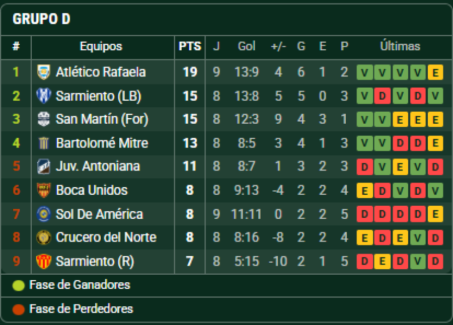Click the Juv. Antoniana team crest
453x325 pixels.
coord(44,167)
